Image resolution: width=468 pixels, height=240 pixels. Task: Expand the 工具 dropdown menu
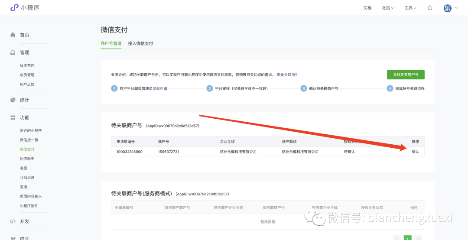[410, 8]
